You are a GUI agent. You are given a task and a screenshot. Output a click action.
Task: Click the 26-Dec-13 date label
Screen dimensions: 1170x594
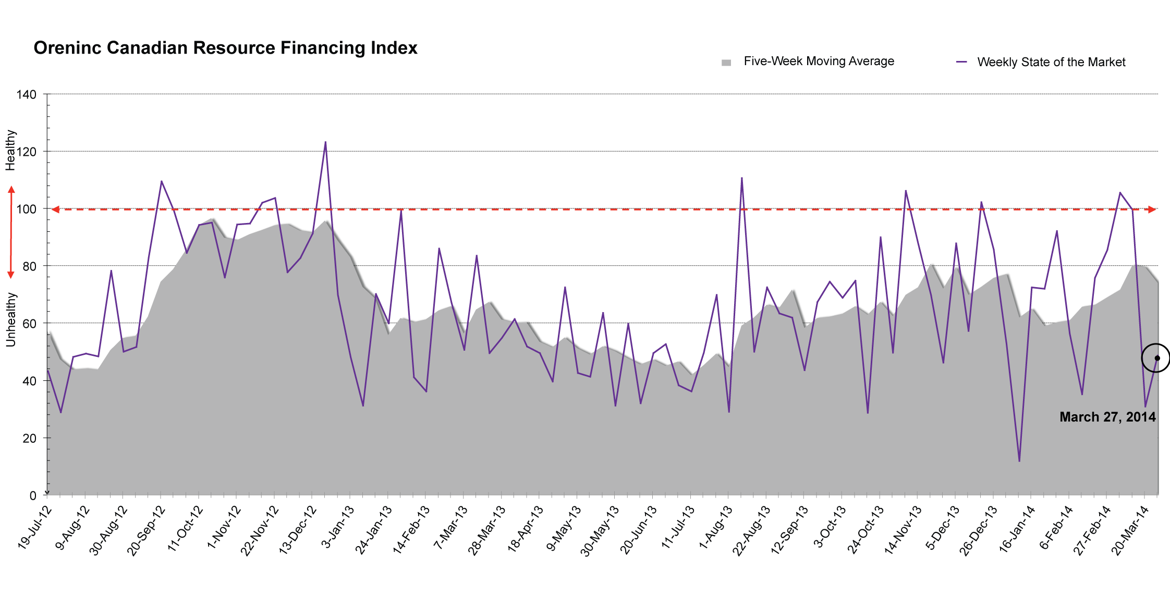click(x=979, y=530)
